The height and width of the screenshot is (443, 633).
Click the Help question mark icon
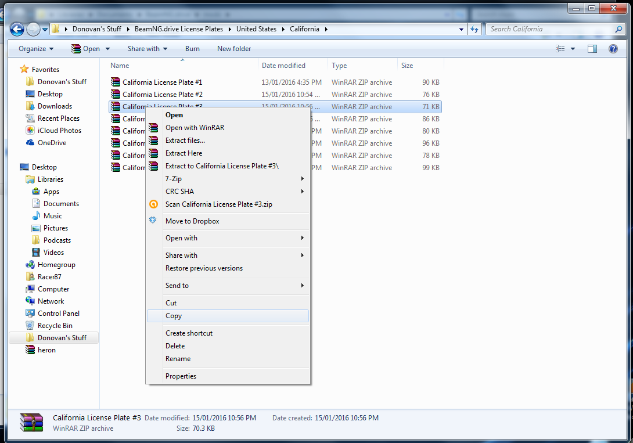click(613, 49)
